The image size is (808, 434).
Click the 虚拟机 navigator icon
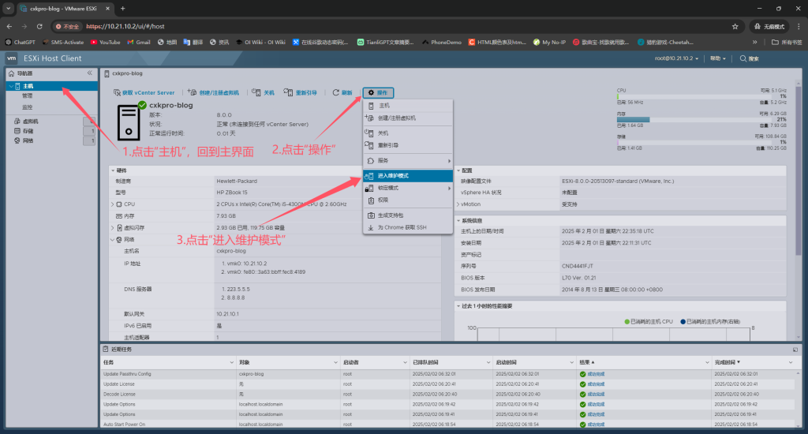(x=17, y=122)
